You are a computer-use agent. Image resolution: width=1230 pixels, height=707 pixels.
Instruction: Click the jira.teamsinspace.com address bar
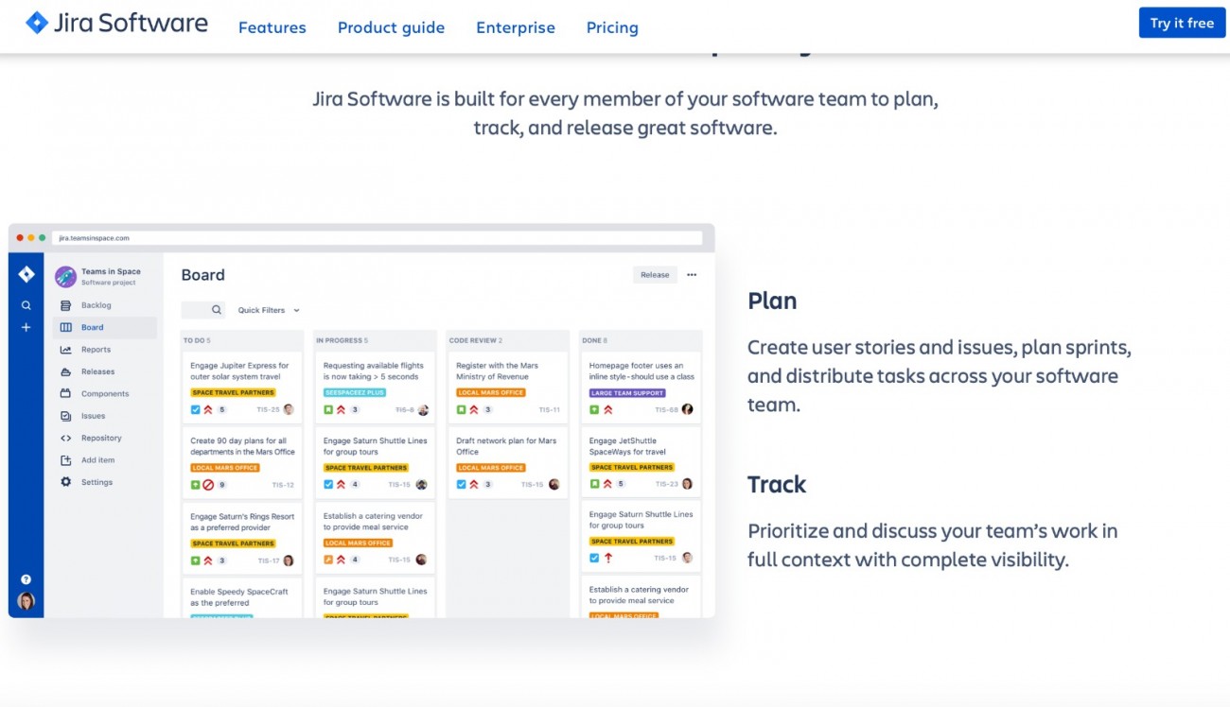(378, 238)
